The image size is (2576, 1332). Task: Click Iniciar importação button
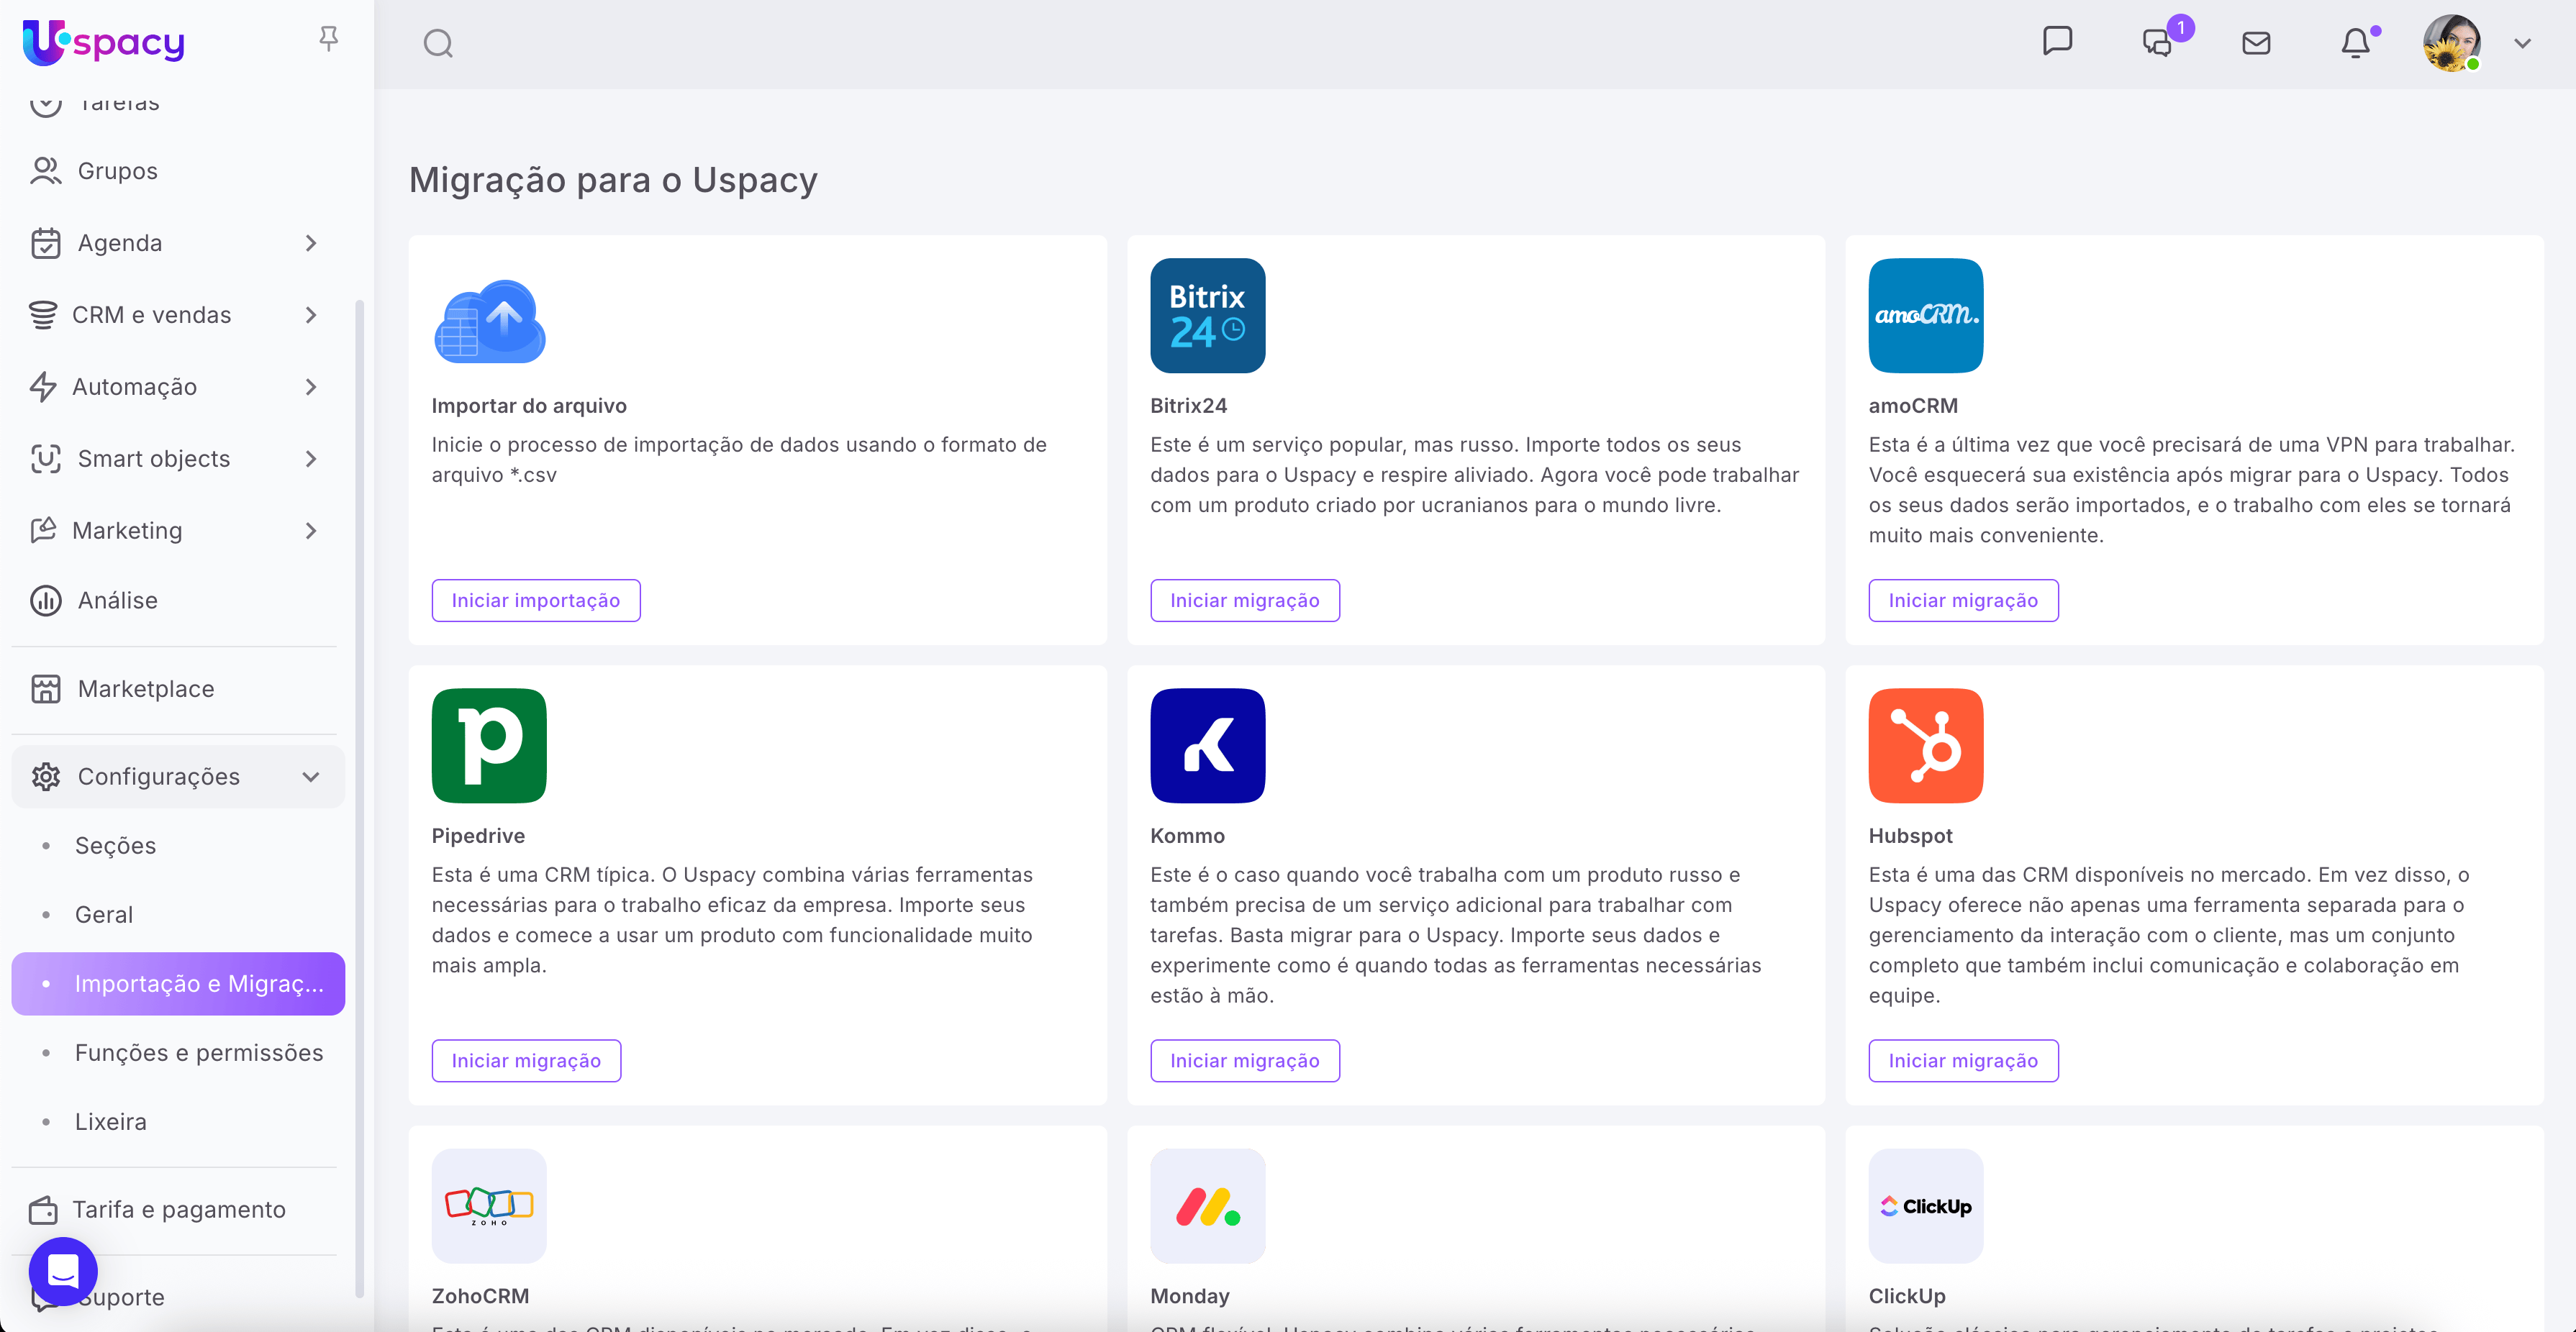(535, 601)
